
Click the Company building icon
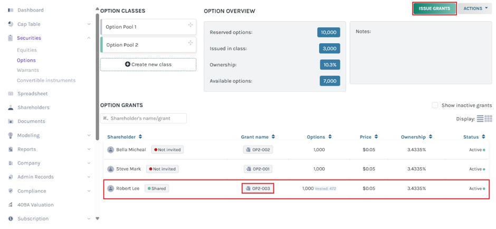click(11, 163)
